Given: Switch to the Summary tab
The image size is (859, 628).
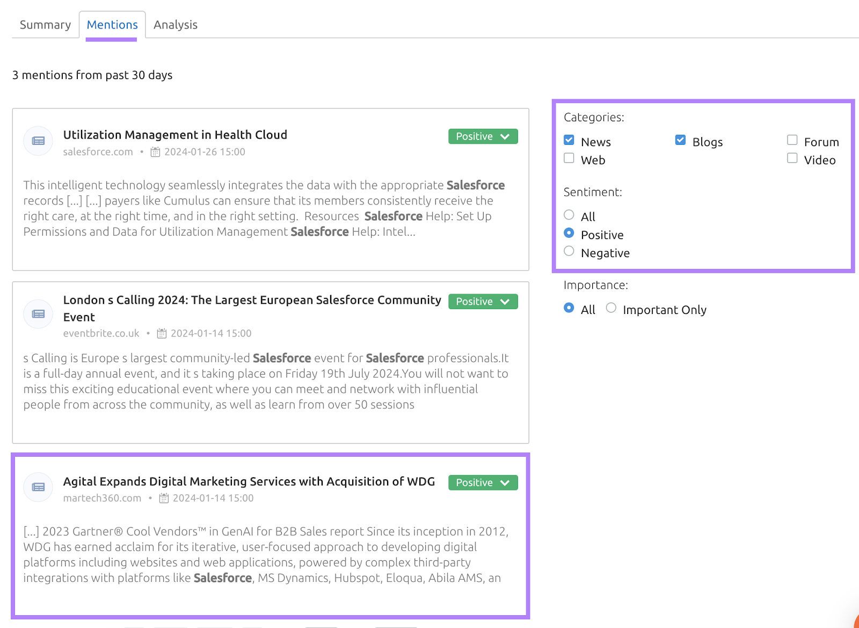Looking at the screenshot, I should coord(45,24).
